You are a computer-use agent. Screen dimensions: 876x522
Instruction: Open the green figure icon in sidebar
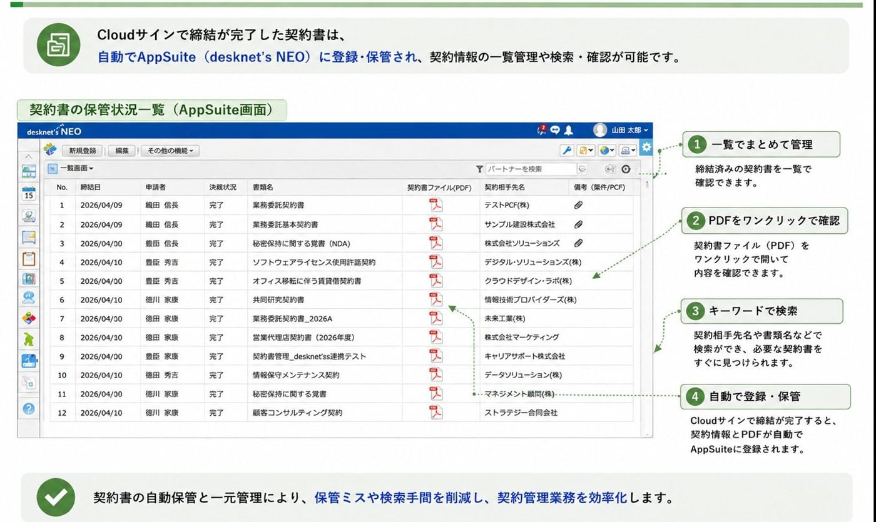click(29, 339)
